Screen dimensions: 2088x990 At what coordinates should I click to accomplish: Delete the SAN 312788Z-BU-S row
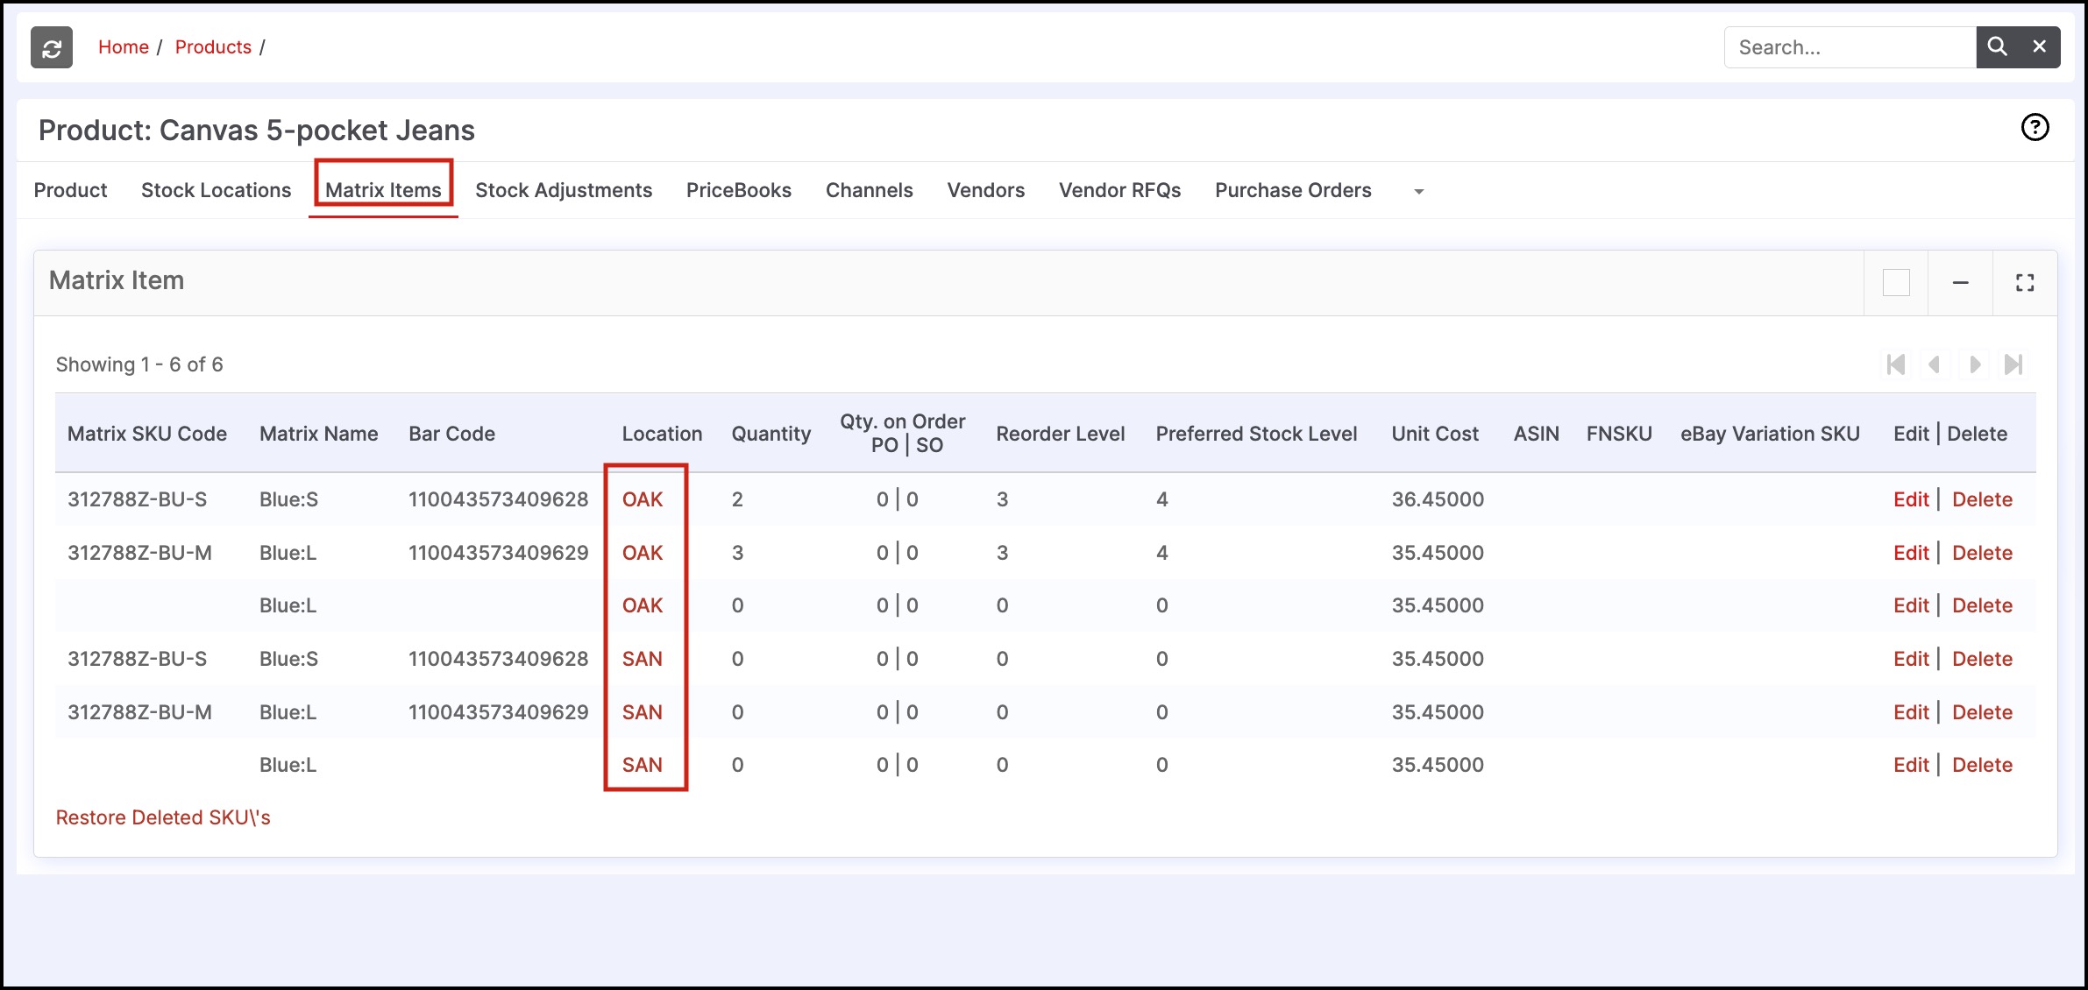point(1982,659)
